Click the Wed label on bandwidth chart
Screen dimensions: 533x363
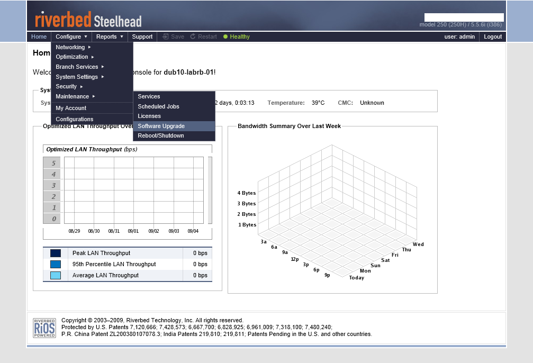pyautogui.click(x=419, y=244)
